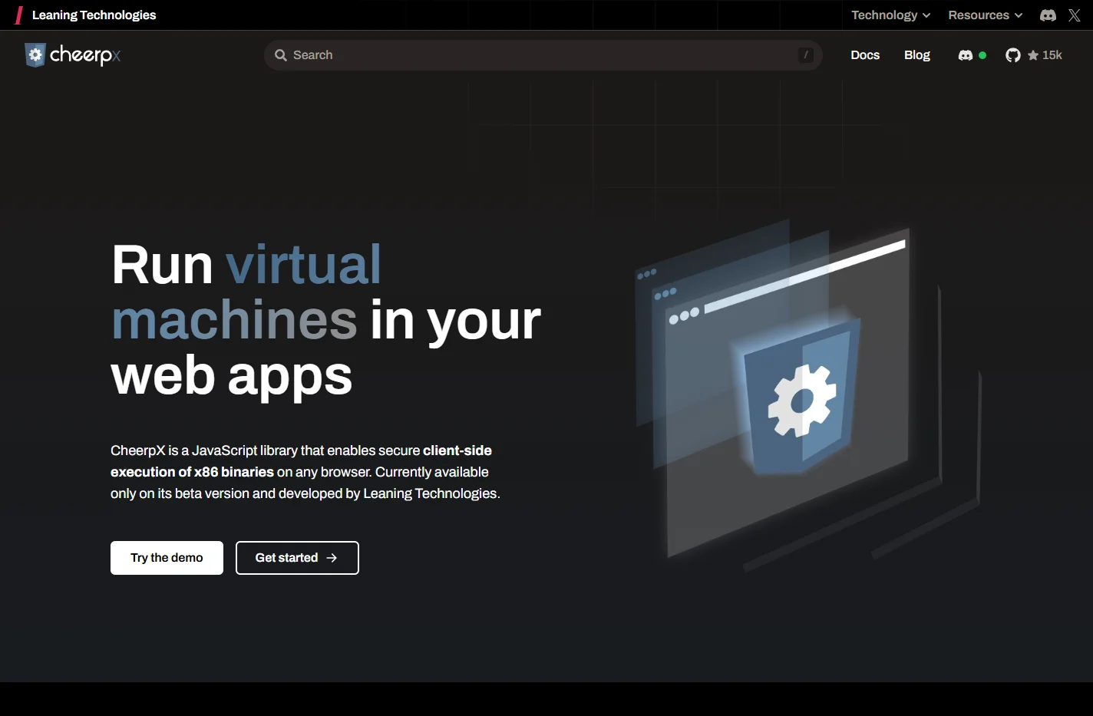Click the arrow in Get started
This screenshot has height=716, width=1093.
click(332, 558)
